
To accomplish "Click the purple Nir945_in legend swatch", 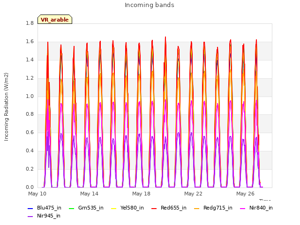I will point(30,217).
